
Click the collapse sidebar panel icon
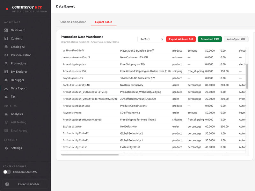click(x=7, y=184)
